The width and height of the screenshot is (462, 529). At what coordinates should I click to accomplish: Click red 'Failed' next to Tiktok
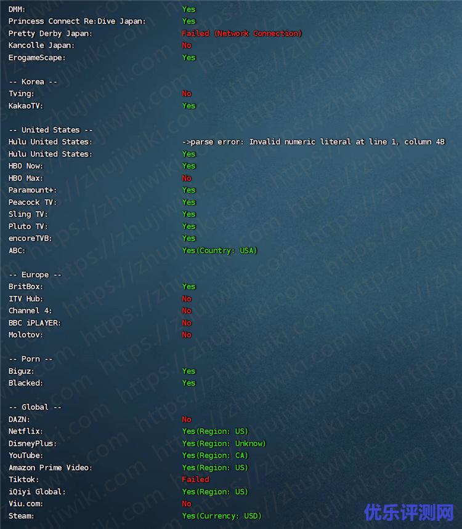point(195,479)
